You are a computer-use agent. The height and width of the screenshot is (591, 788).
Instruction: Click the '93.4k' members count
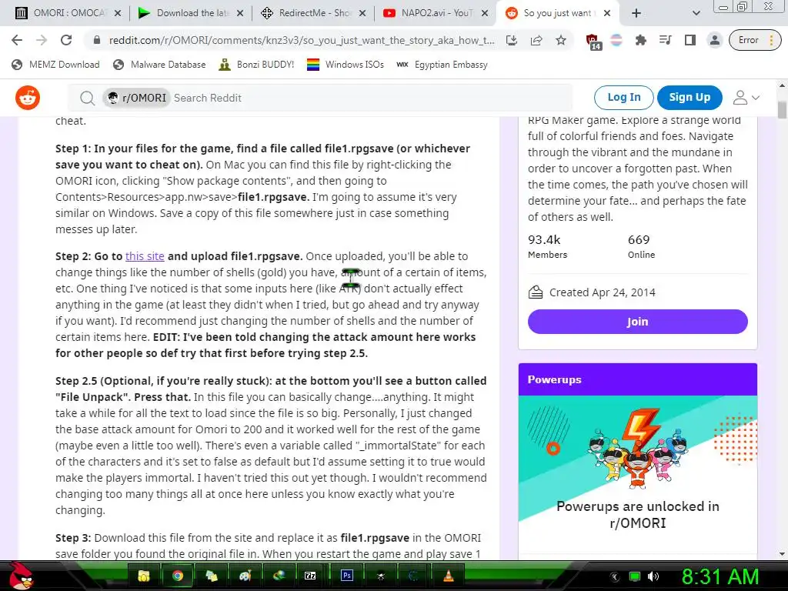544,240
